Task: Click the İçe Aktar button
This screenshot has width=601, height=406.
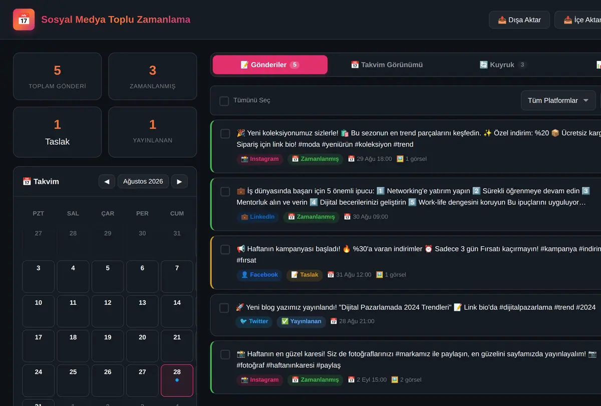Action: (x=581, y=20)
